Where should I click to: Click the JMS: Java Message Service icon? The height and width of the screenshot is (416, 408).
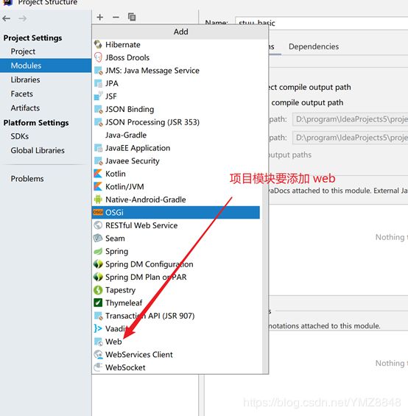point(98,70)
